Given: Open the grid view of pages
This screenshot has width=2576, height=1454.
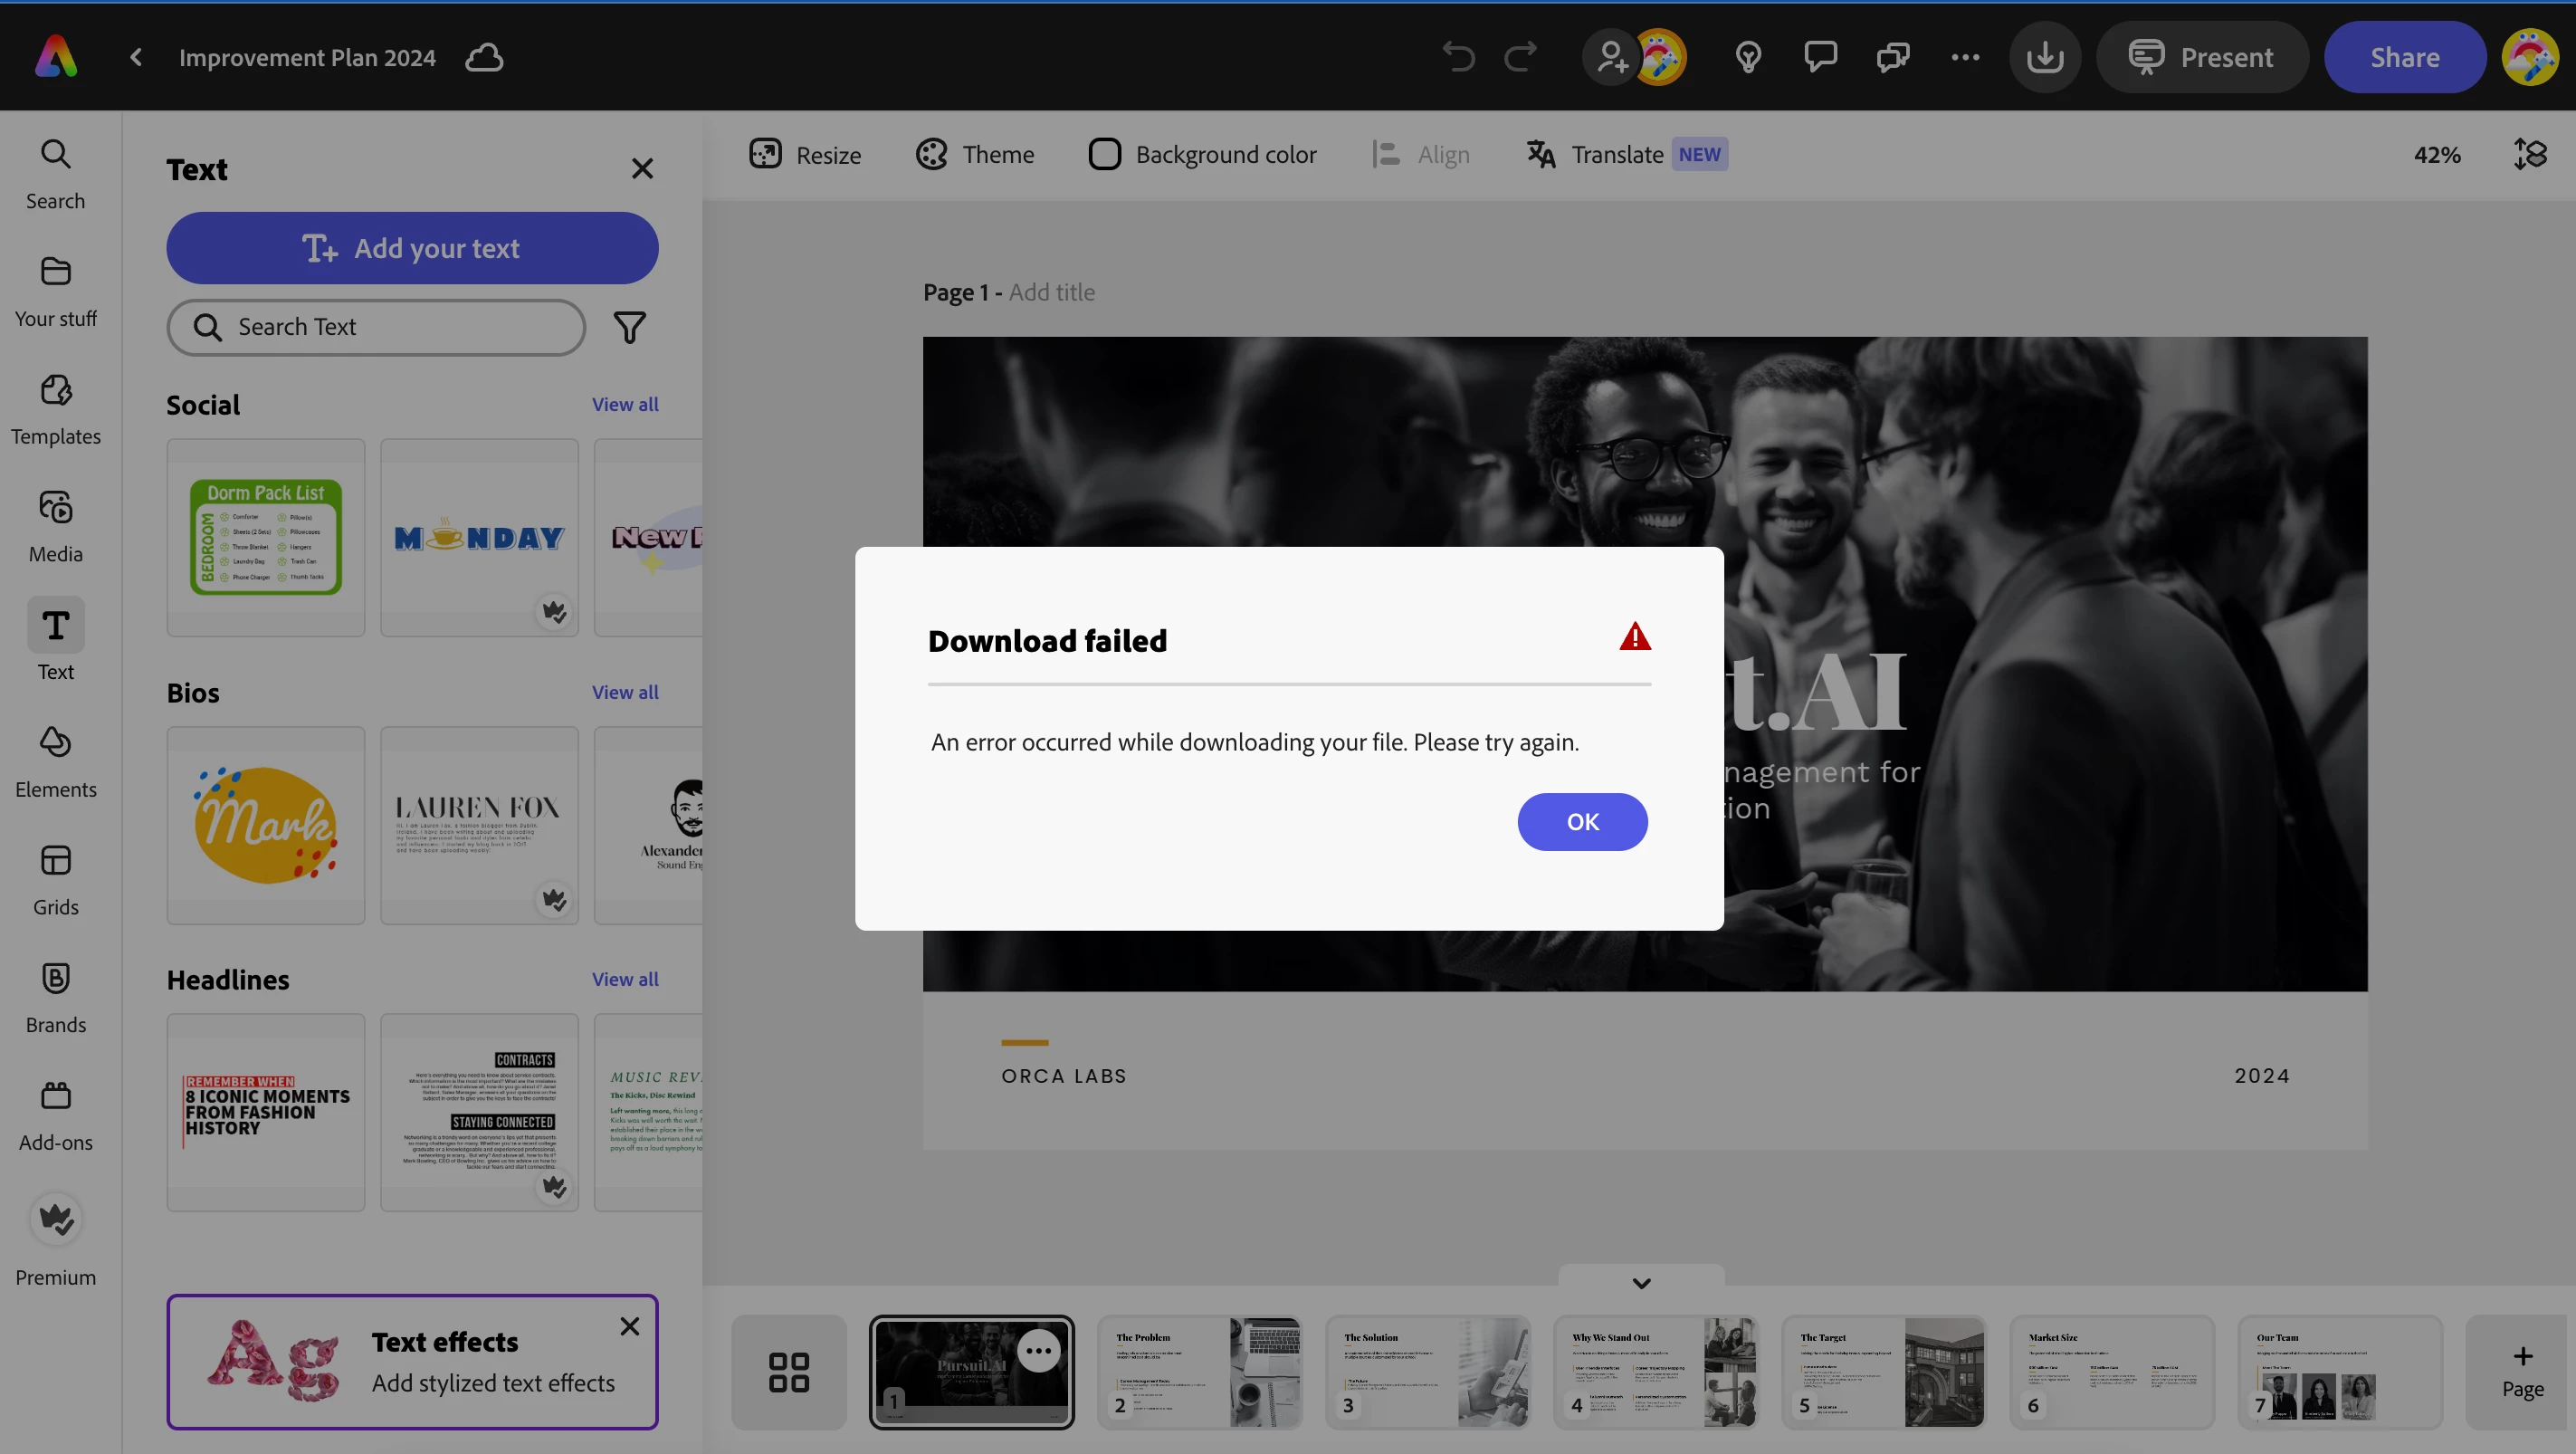Looking at the screenshot, I should point(788,1372).
